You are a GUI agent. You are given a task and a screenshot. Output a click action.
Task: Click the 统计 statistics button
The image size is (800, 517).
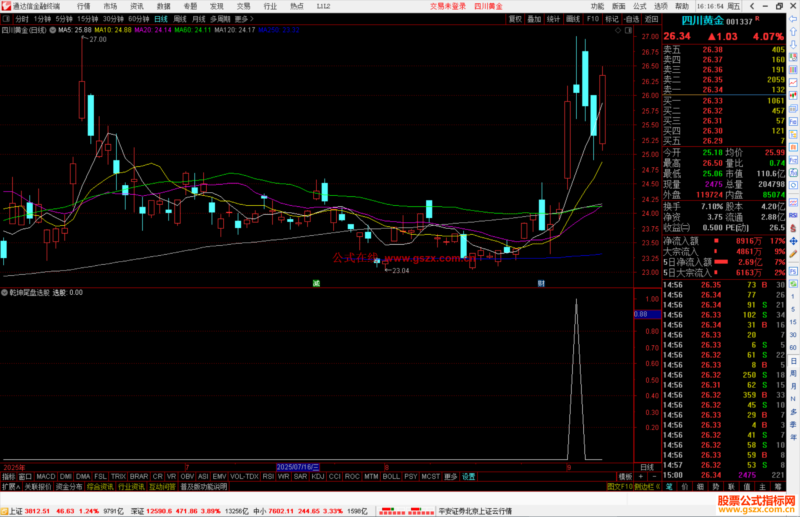[x=553, y=19]
